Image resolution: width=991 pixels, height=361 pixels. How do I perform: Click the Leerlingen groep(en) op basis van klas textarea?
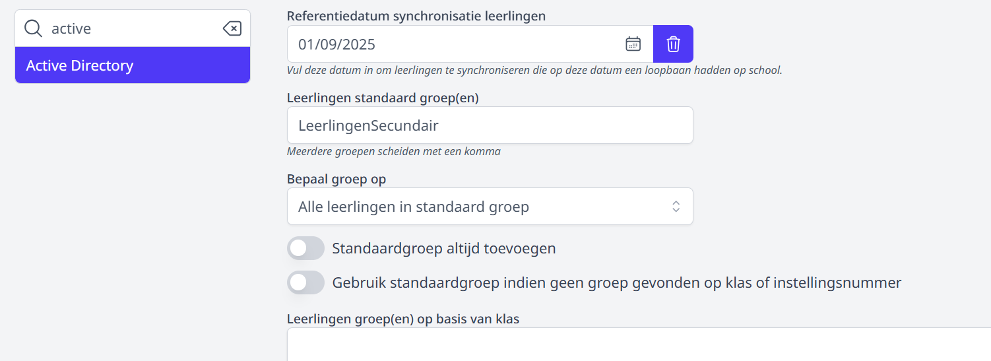tap(639, 345)
